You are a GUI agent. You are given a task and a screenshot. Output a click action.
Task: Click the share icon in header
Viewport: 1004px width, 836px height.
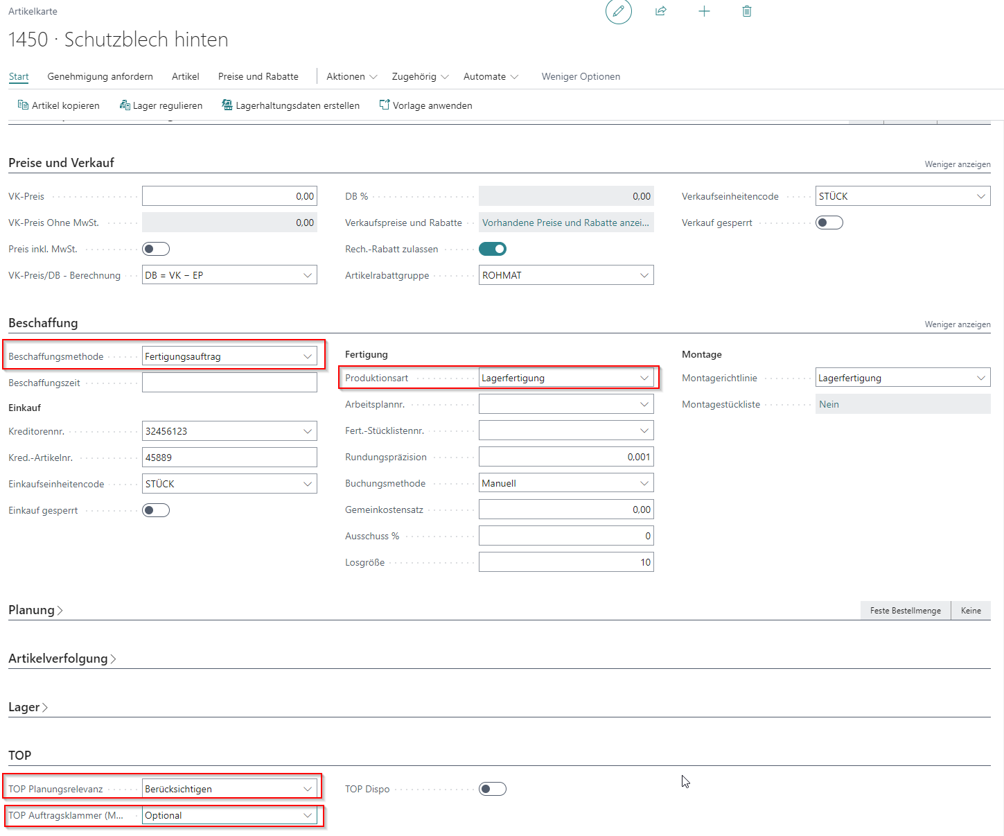pyautogui.click(x=661, y=12)
